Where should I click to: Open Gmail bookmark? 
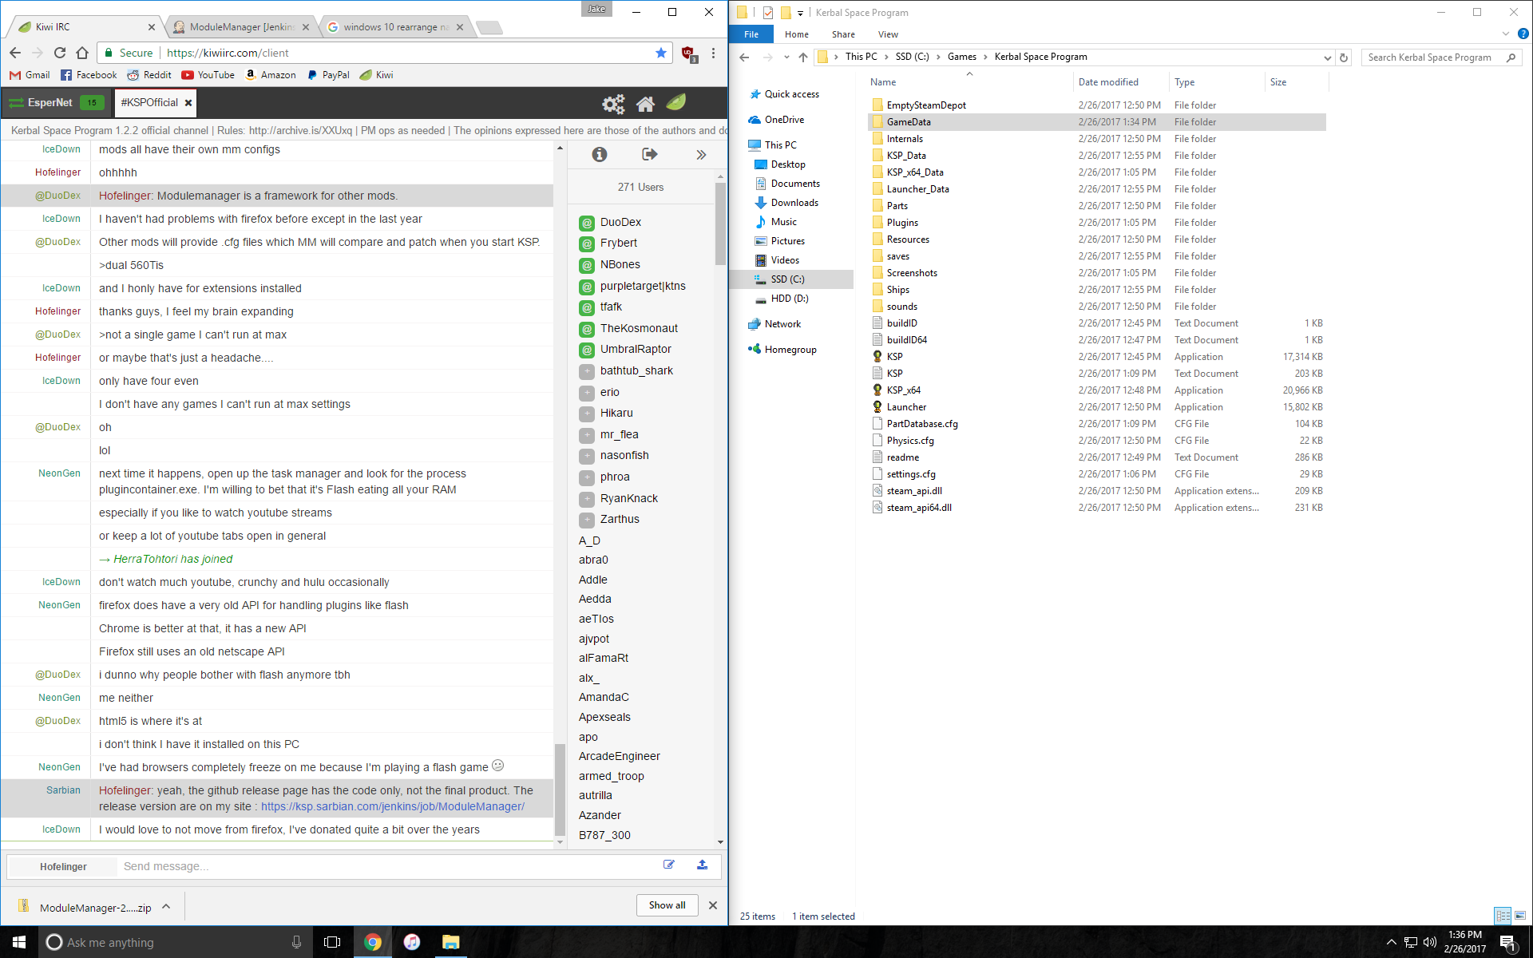pyautogui.click(x=30, y=75)
